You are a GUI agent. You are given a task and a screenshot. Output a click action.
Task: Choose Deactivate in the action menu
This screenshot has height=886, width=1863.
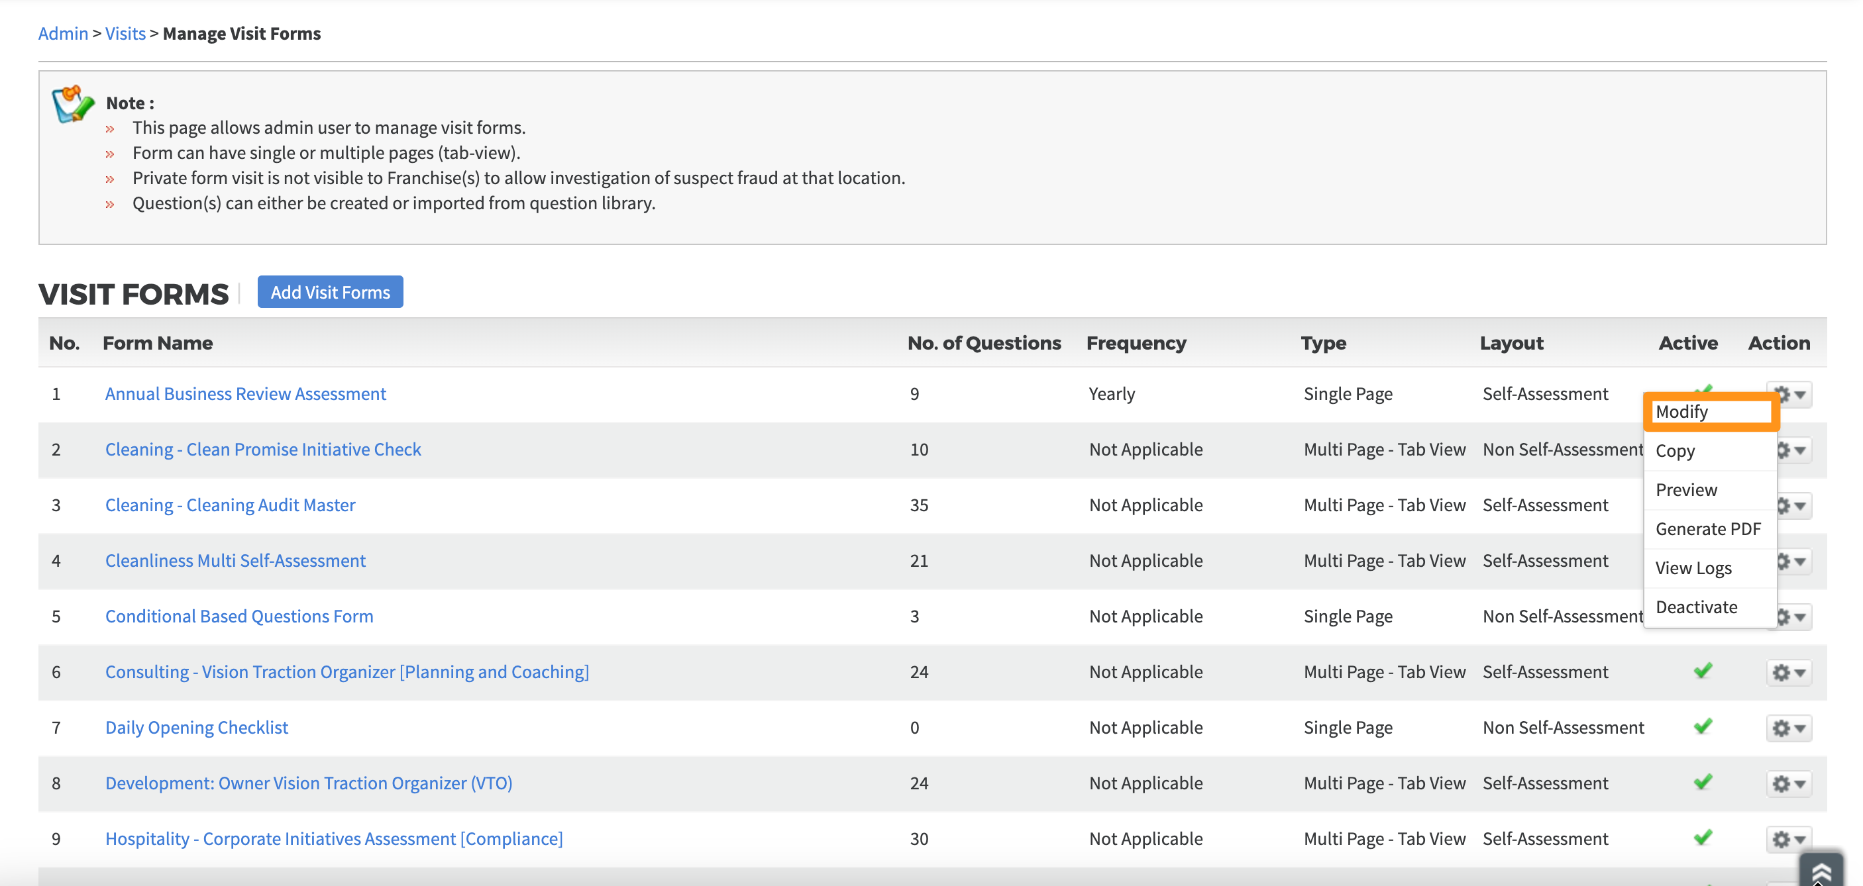pos(1711,607)
